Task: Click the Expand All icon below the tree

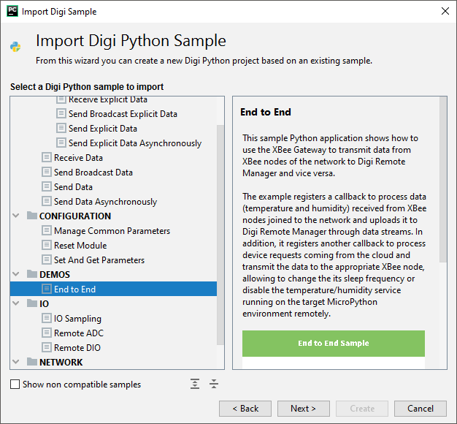Action: tap(195, 384)
